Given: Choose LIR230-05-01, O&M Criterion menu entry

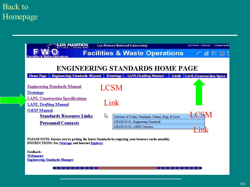Looking at the screenshot, I should [159, 127].
